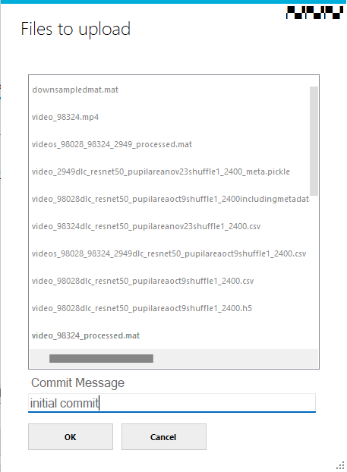The height and width of the screenshot is (472, 347).
Task: Click the vertical scrollbar thumb of file list
Action: (314, 141)
